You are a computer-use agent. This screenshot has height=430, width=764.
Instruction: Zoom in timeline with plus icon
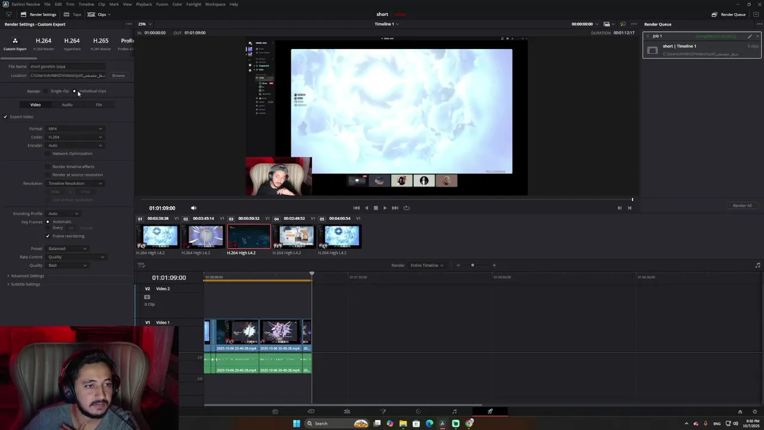pyautogui.click(x=494, y=265)
